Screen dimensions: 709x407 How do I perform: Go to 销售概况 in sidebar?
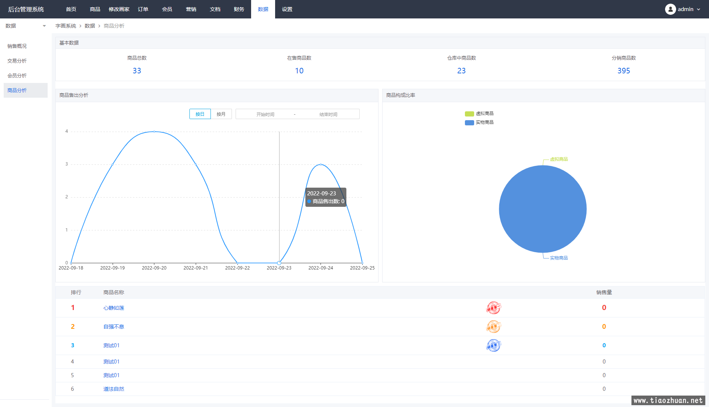point(25,46)
